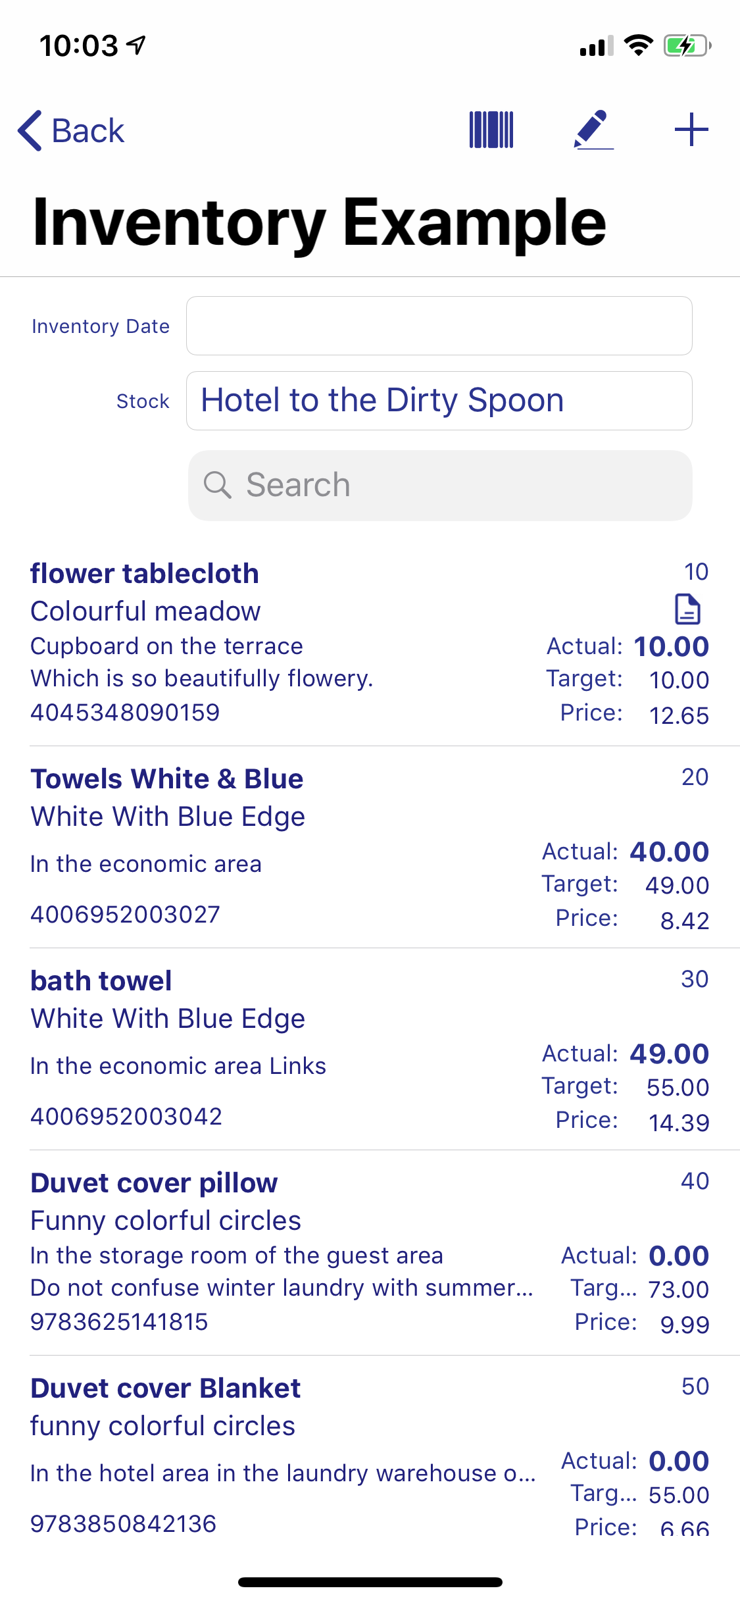Tap the barcode scanner icon
The image size is (740, 1603).
tap(491, 130)
